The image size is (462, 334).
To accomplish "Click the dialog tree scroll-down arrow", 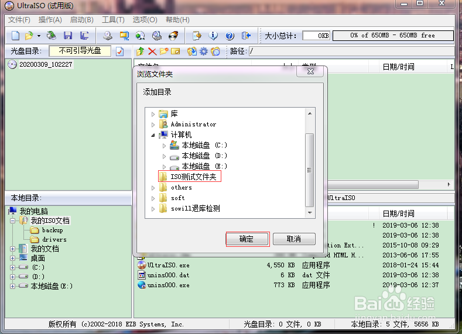I will [x=310, y=212].
